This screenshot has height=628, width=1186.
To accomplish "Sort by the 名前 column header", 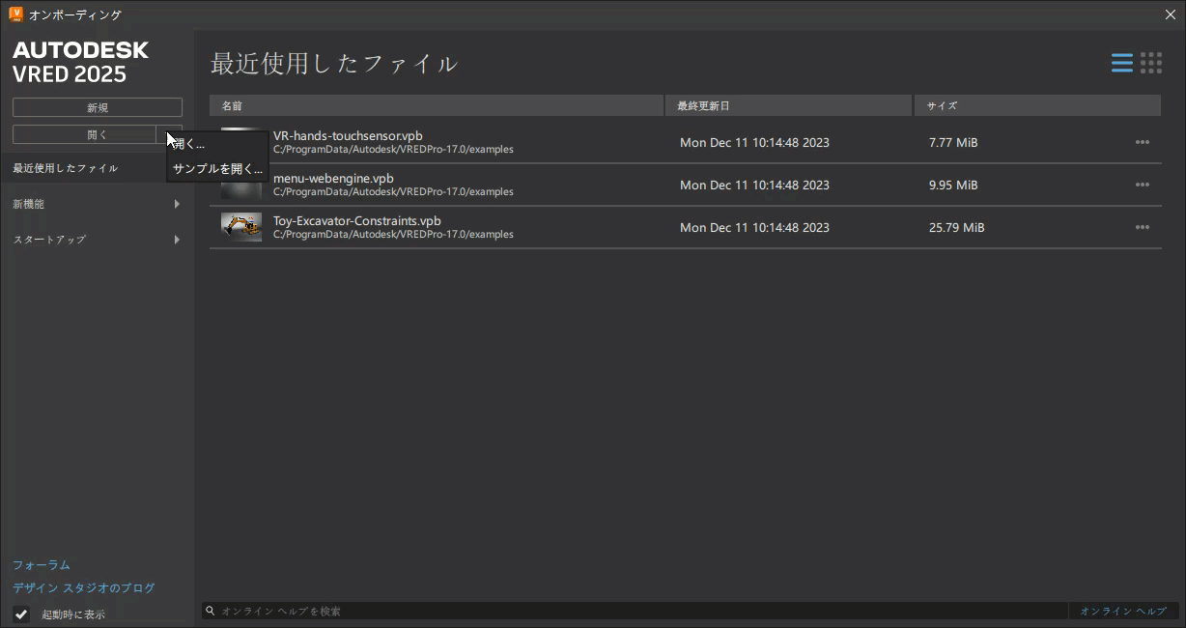I will 437,105.
